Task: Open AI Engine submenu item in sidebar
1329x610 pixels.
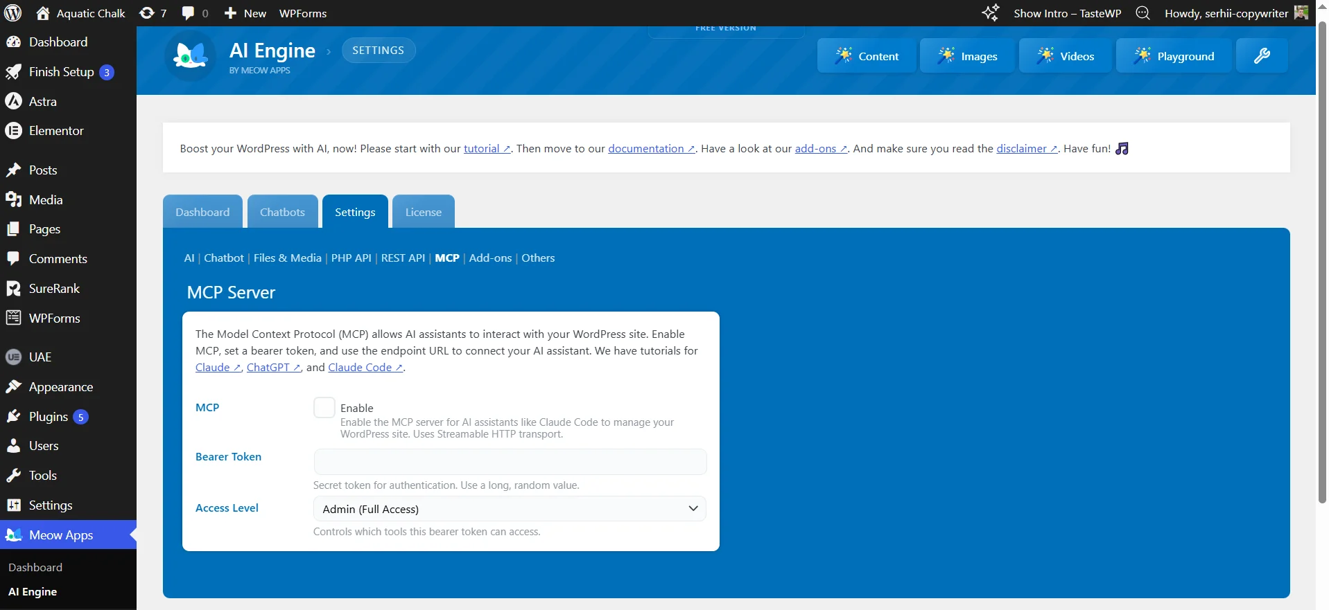Action: point(33,592)
